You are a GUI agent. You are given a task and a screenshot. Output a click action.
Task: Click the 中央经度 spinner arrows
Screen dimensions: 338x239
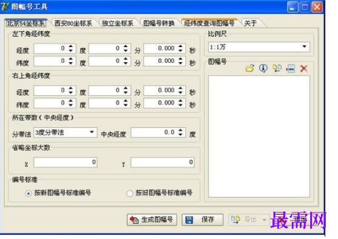[181, 132]
